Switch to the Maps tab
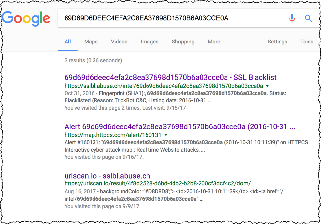This screenshot has width=321, height=224. click(91, 42)
